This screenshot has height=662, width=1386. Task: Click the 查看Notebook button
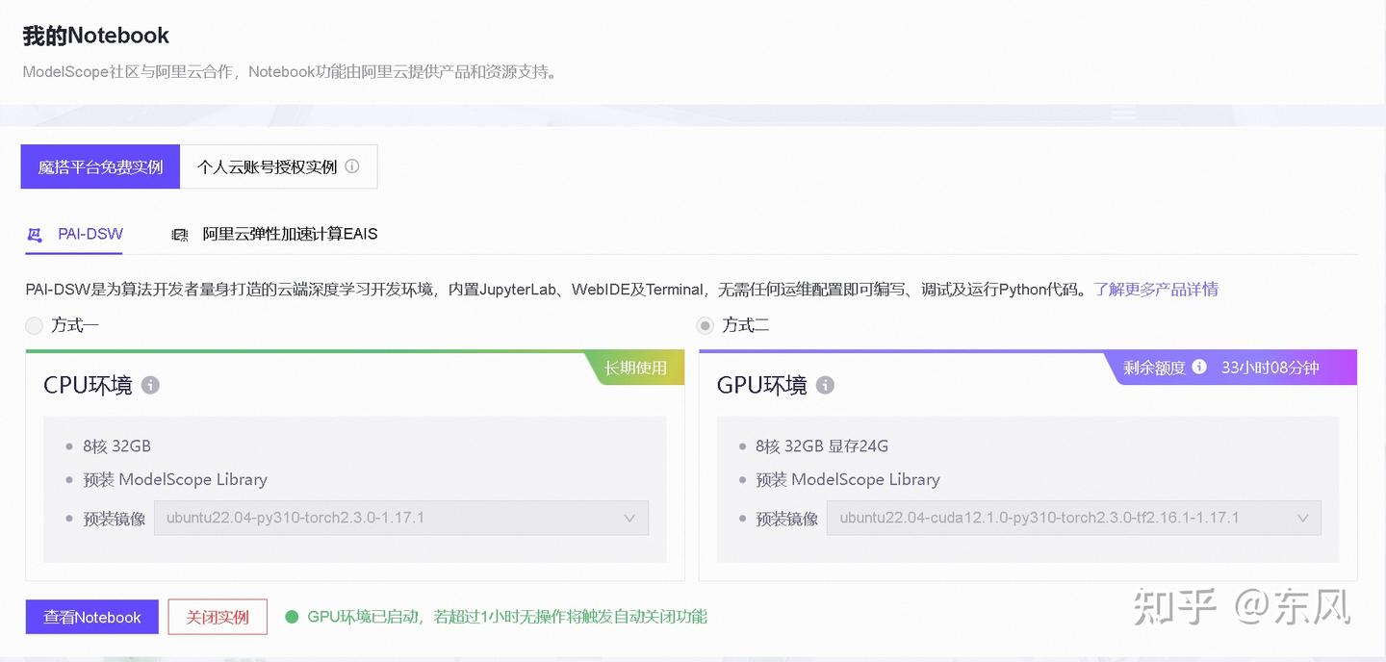pyautogui.click(x=91, y=617)
